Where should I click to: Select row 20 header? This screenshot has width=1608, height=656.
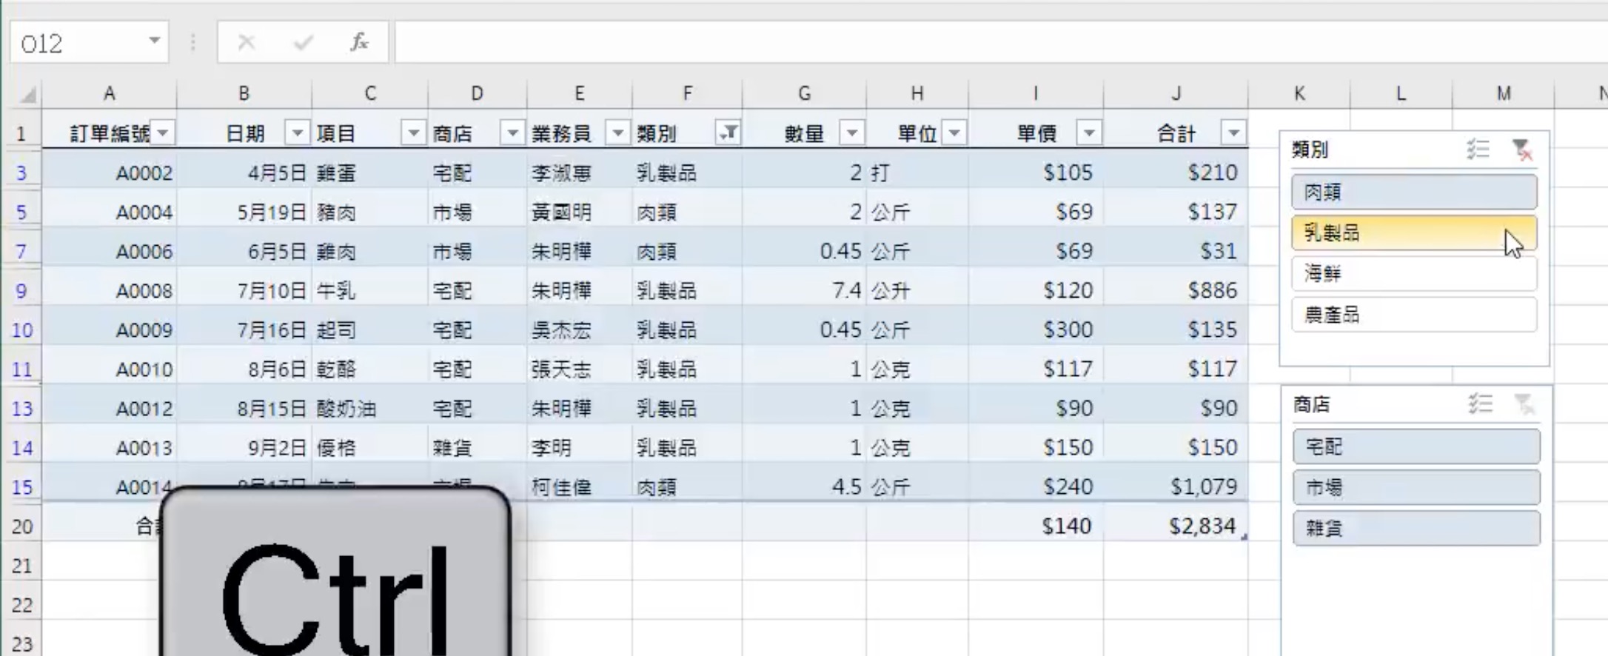point(21,526)
